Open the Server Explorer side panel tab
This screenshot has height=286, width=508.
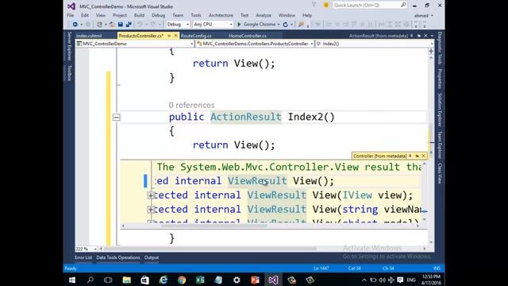(69, 46)
